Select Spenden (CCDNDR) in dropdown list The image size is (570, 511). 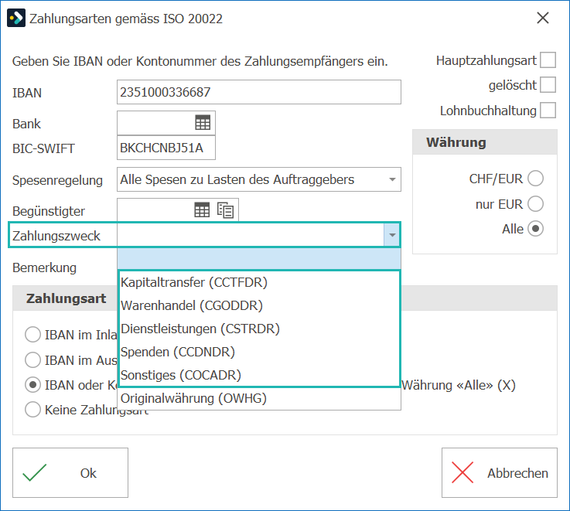pos(259,352)
